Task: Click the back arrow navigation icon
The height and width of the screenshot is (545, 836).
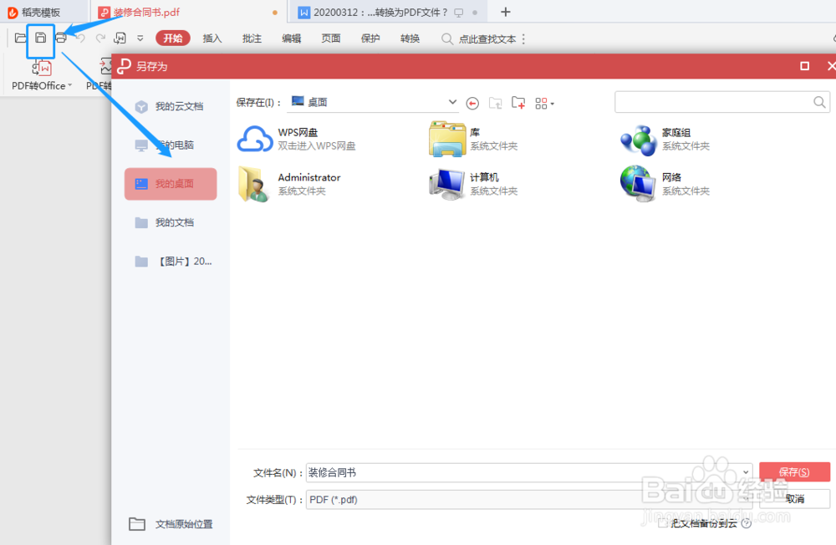Action: tap(472, 103)
